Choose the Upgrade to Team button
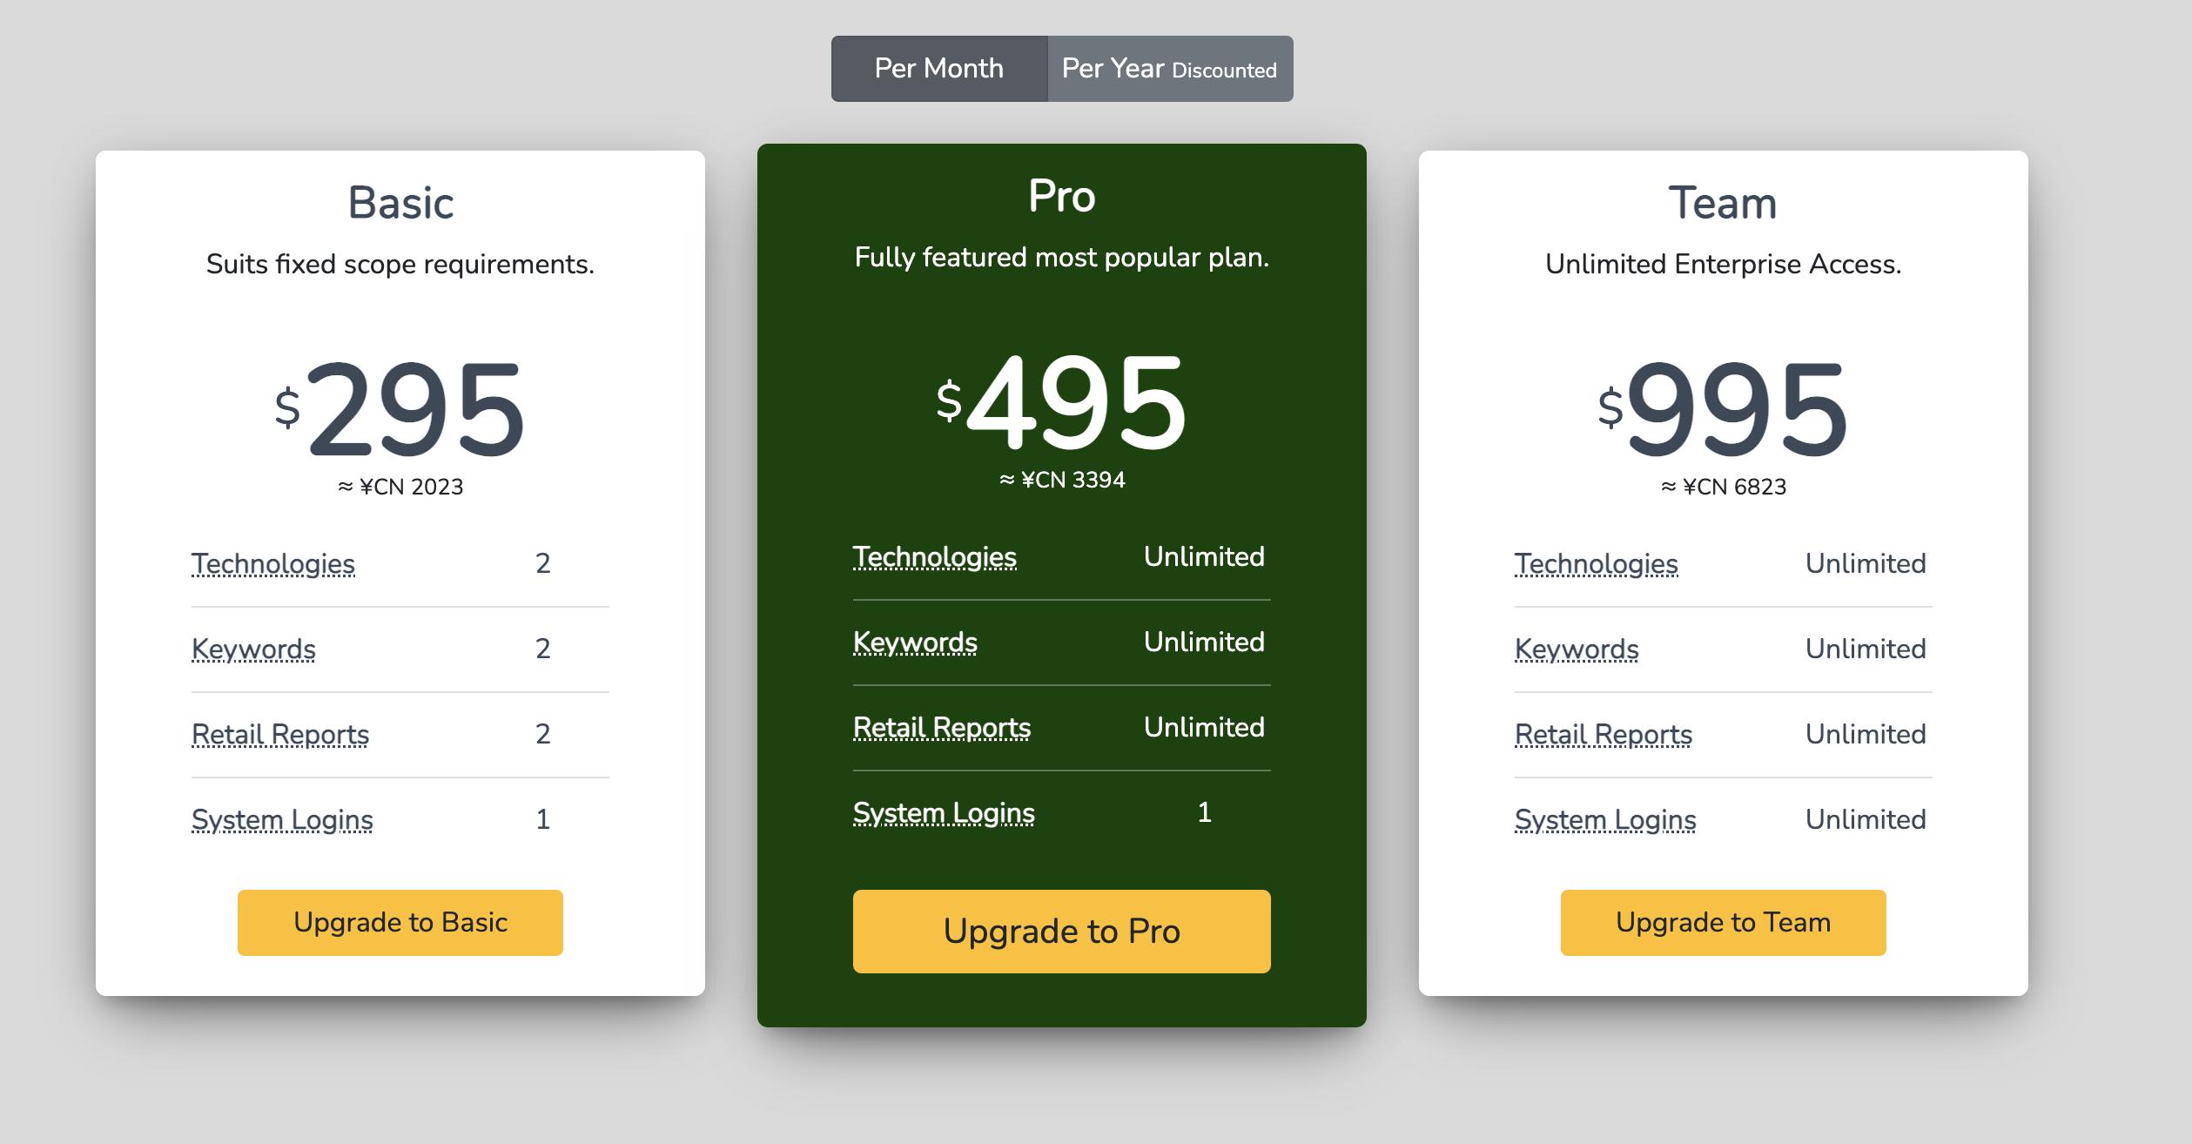2192x1144 pixels. click(1723, 922)
